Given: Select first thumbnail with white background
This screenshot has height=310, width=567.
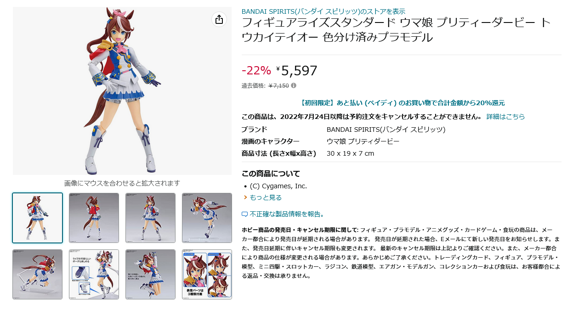Looking at the screenshot, I should [37, 218].
